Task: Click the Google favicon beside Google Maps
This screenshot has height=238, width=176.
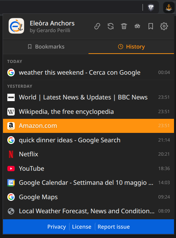Action: [11, 197]
